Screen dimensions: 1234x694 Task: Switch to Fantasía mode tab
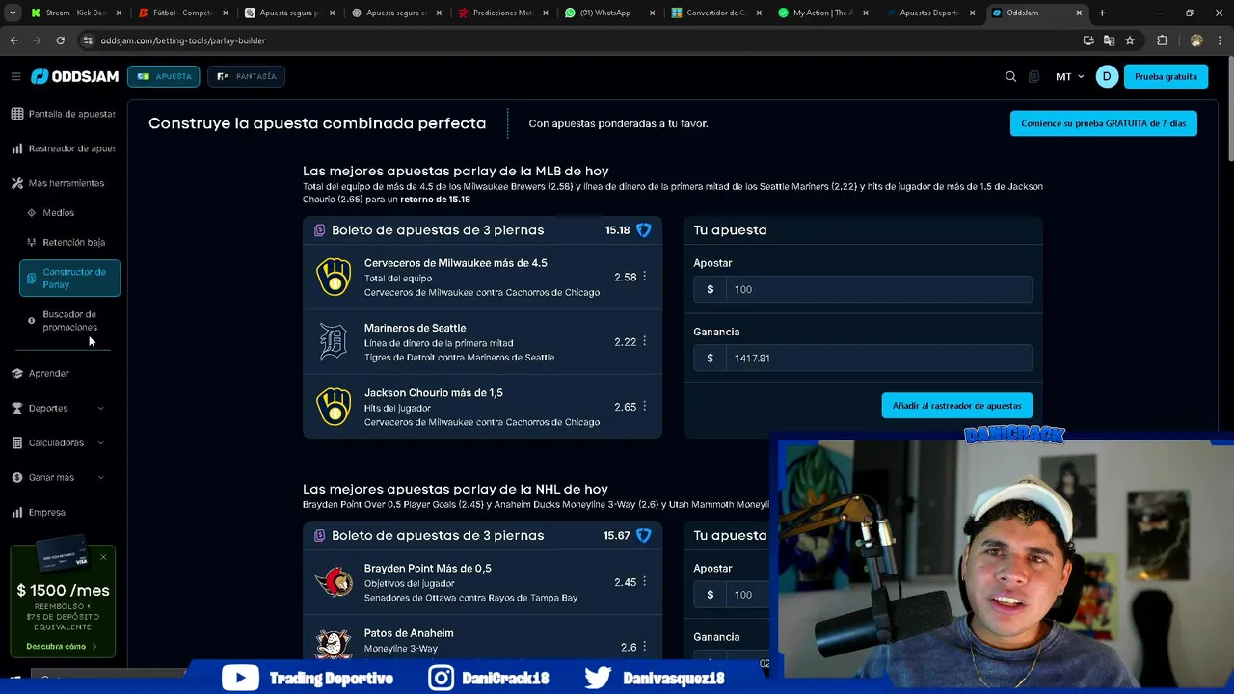coord(247,76)
